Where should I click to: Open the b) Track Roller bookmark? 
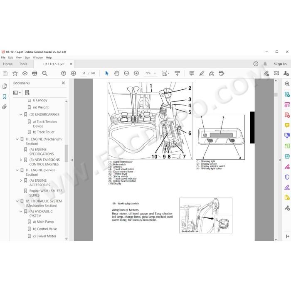[44, 132]
